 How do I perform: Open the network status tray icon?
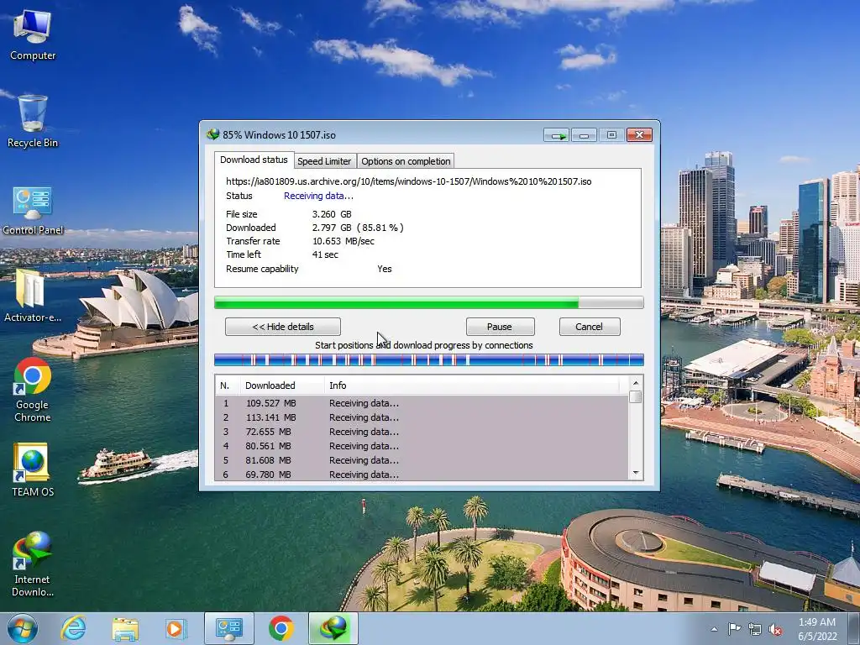755,629
